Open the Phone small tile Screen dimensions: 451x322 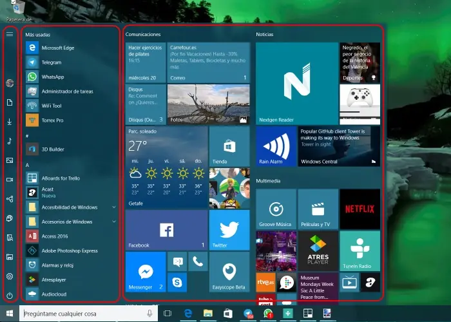(x=198, y=261)
